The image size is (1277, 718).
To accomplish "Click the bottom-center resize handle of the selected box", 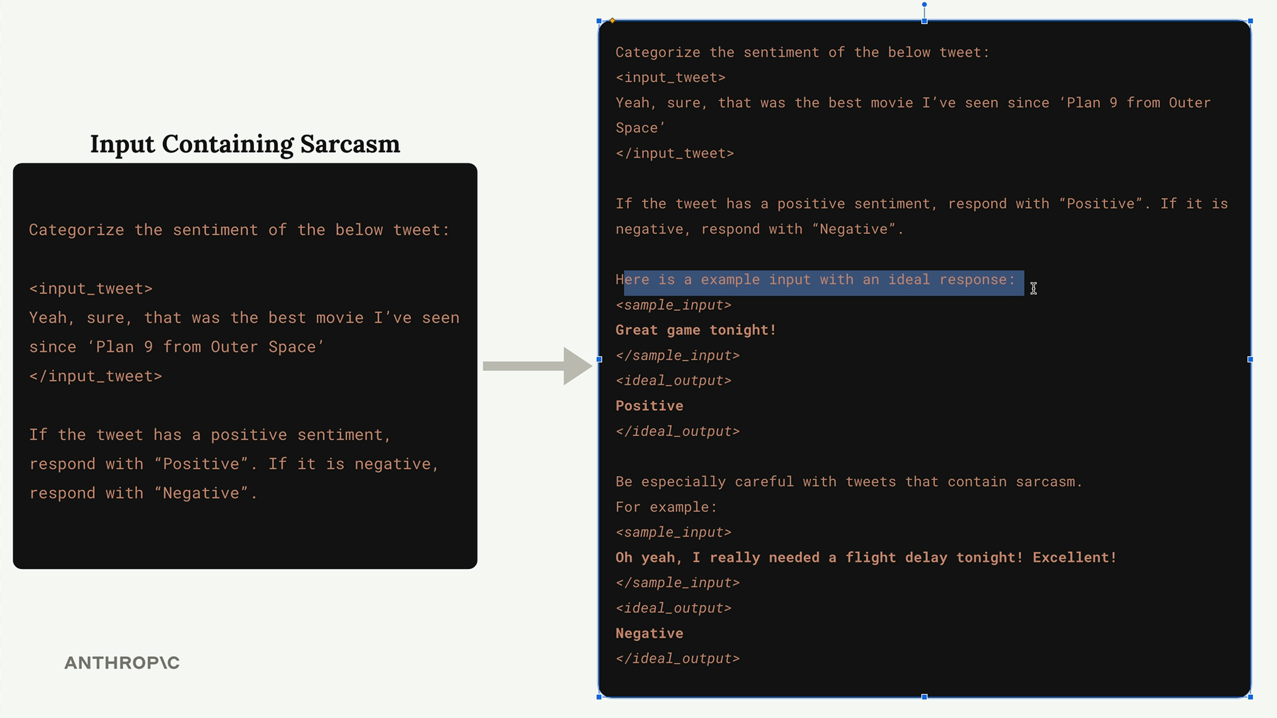I will tap(924, 697).
